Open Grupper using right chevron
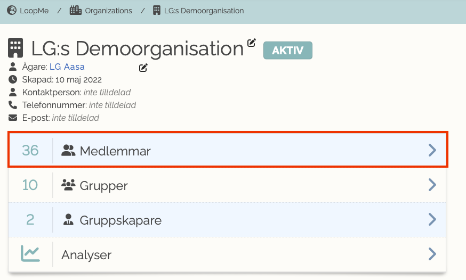 (x=432, y=185)
